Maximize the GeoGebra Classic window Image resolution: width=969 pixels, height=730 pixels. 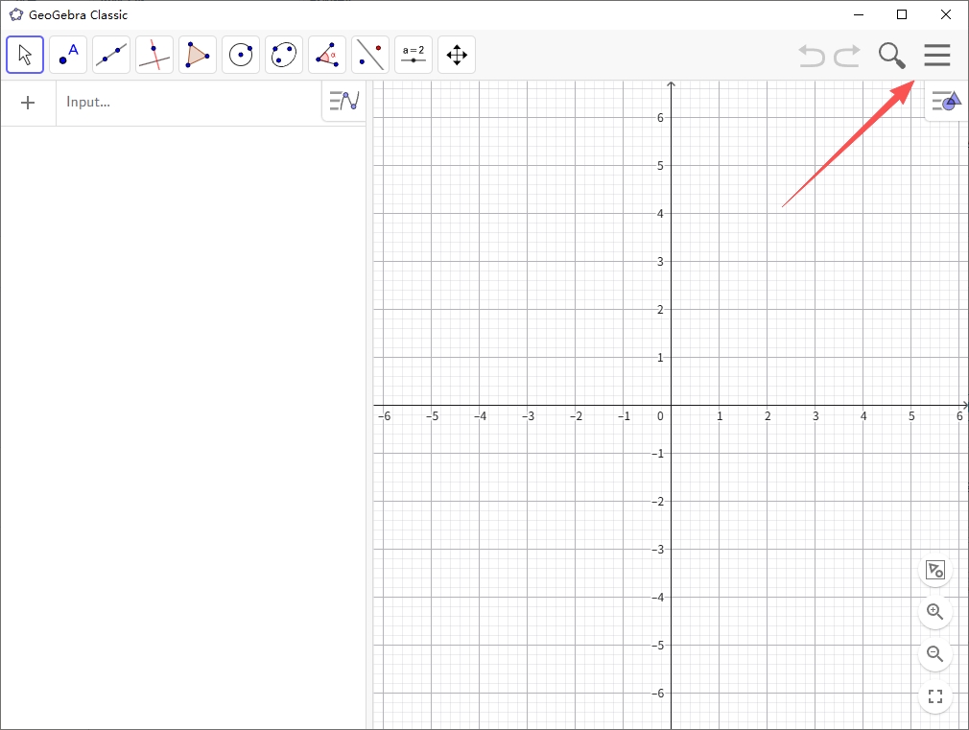pyautogui.click(x=902, y=14)
